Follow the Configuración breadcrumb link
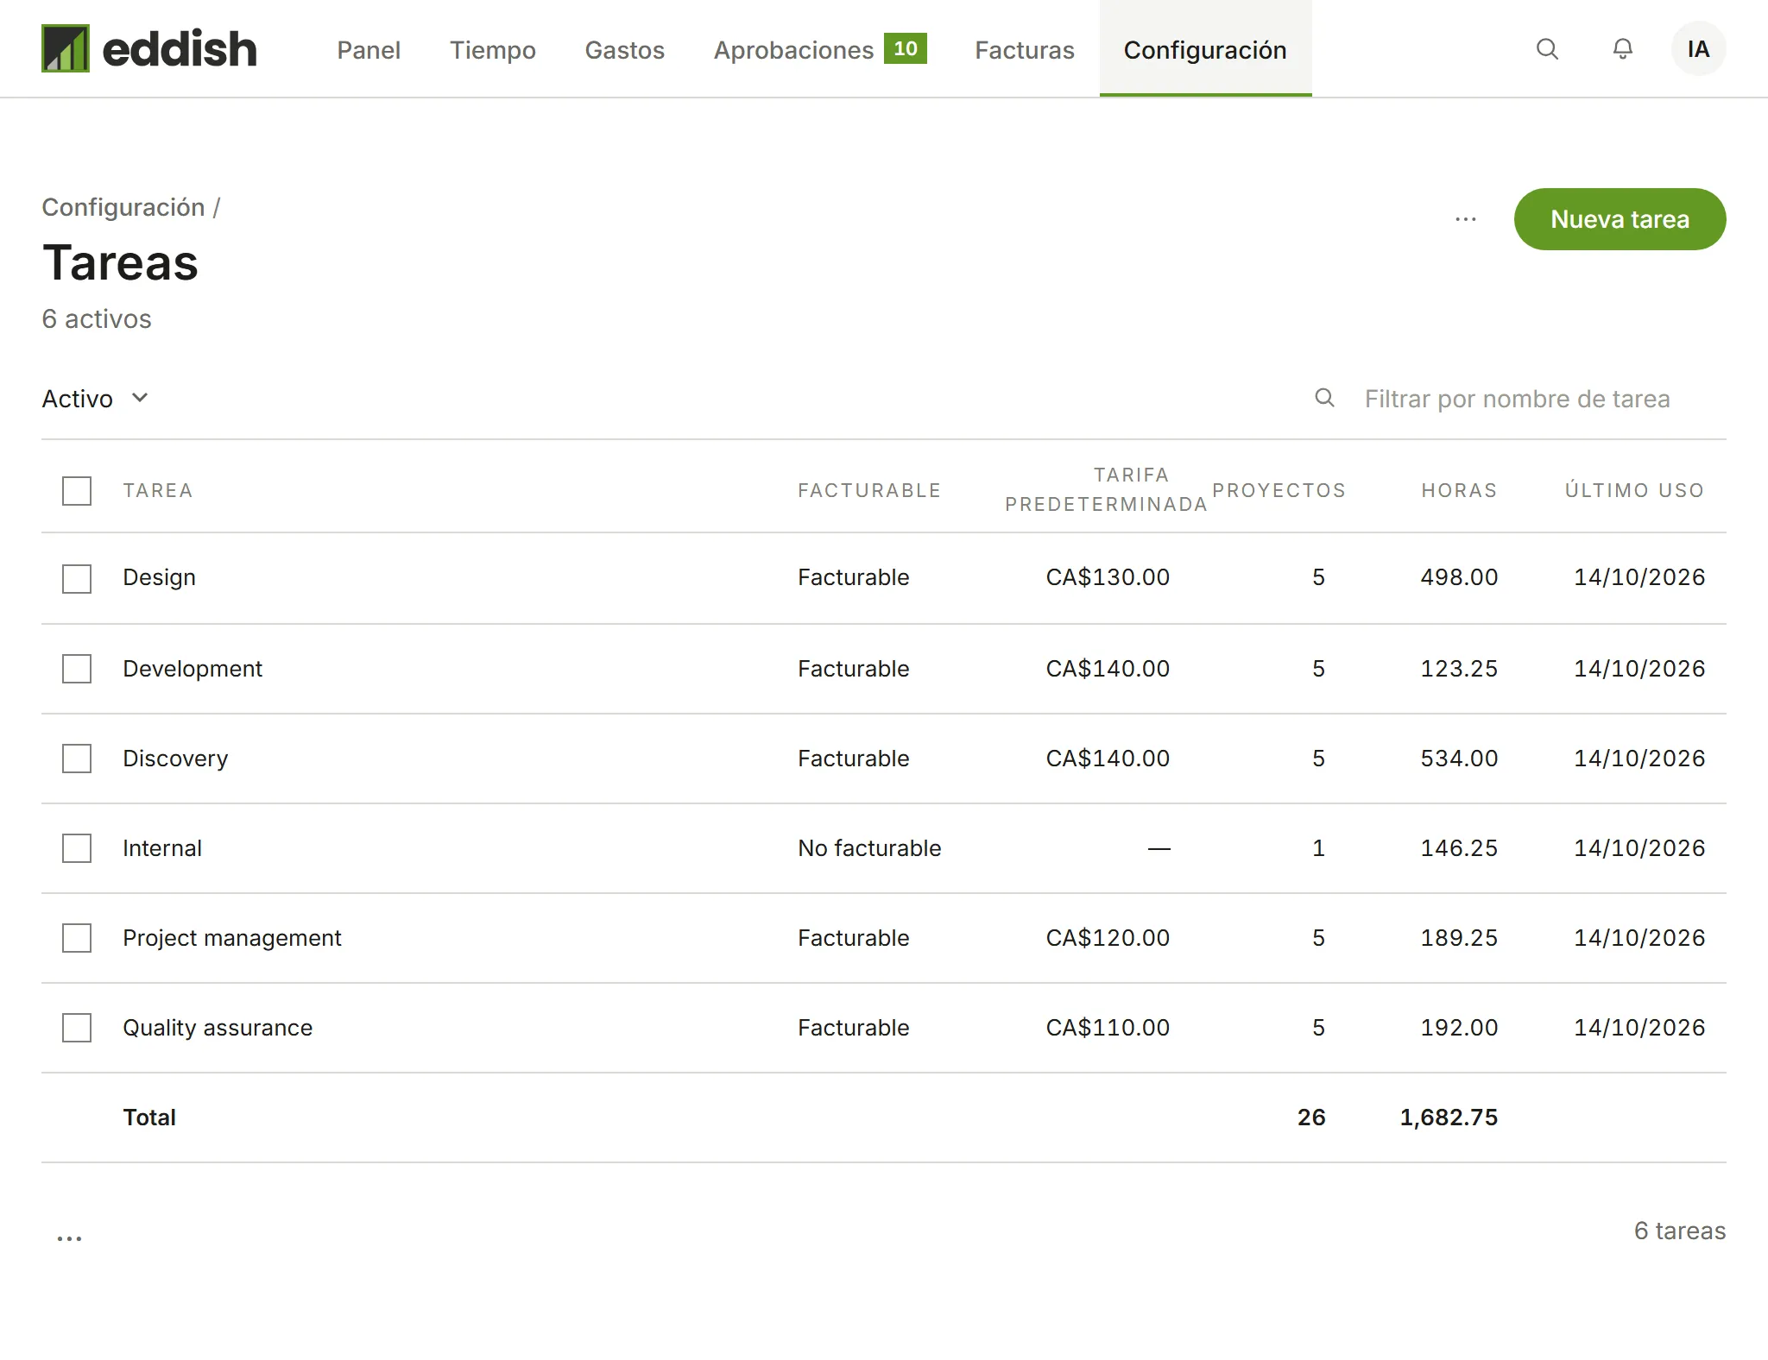 (123, 207)
